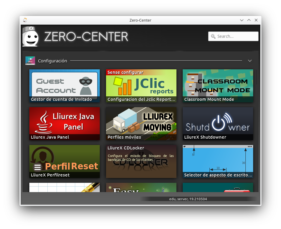Click the Zero-Center mascot logo
The height and width of the screenshot is (229, 281).
pyautogui.click(x=31, y=36)
